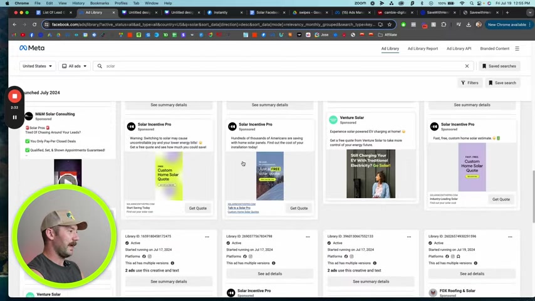Click the FOX Roofing & Solar avatar
This screenshot has width=535, height=301.
pyautogui.click(x=433, y=292)
